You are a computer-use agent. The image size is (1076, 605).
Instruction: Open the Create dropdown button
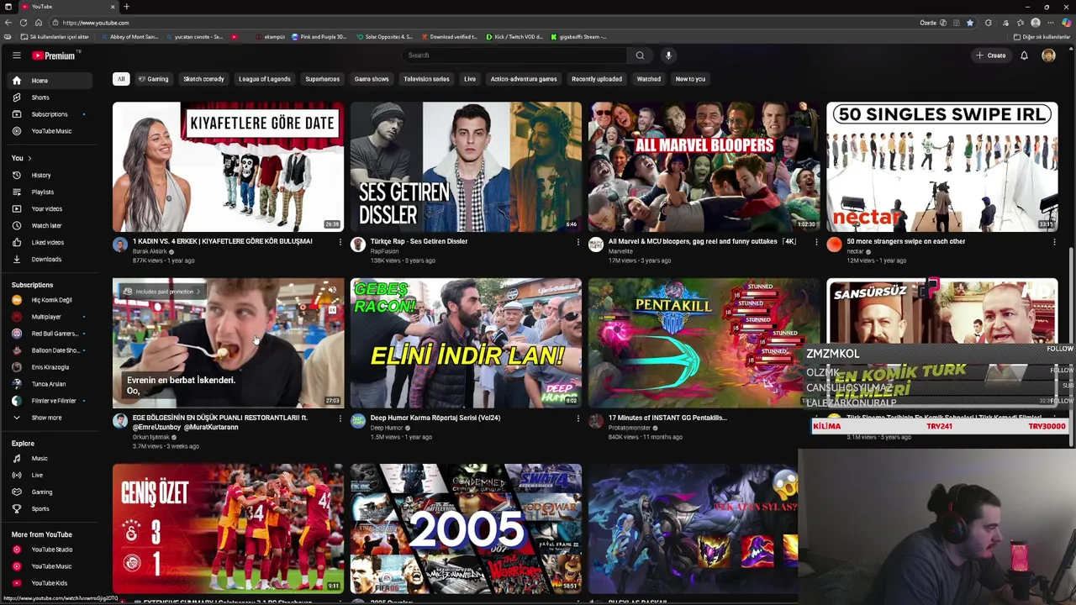point(990,55)
